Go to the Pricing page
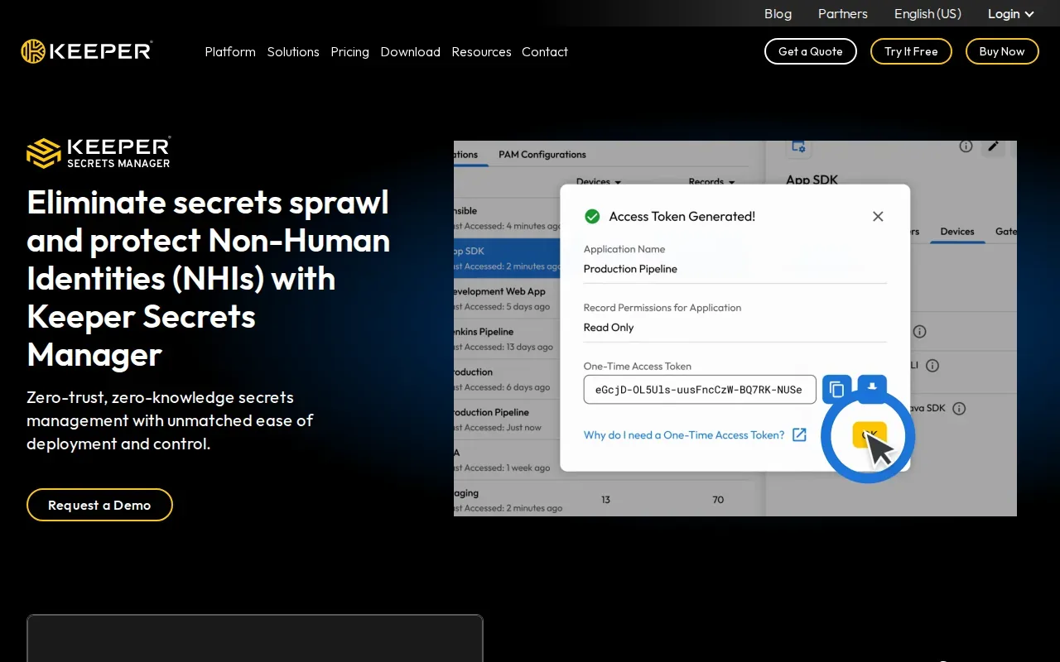1060x662 pixels. [x=349, y=51]
